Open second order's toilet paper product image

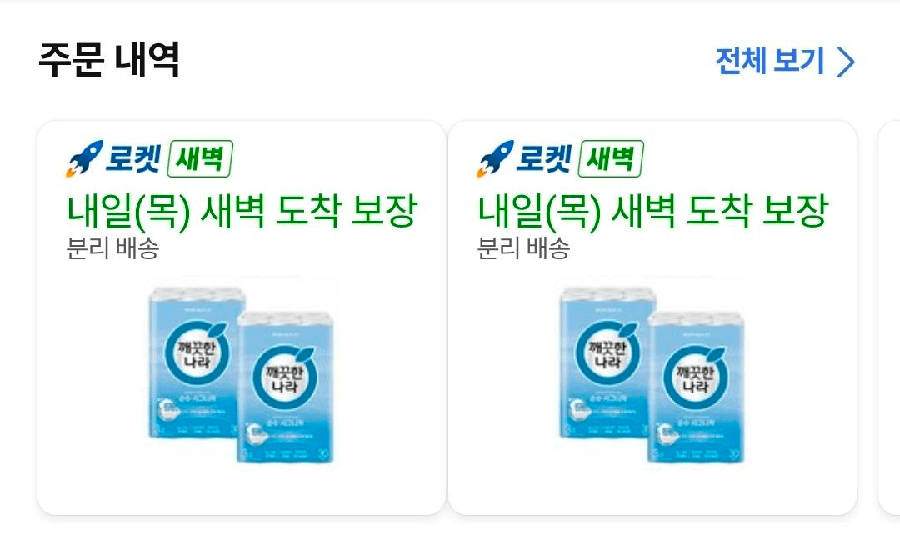pos(652,374)
